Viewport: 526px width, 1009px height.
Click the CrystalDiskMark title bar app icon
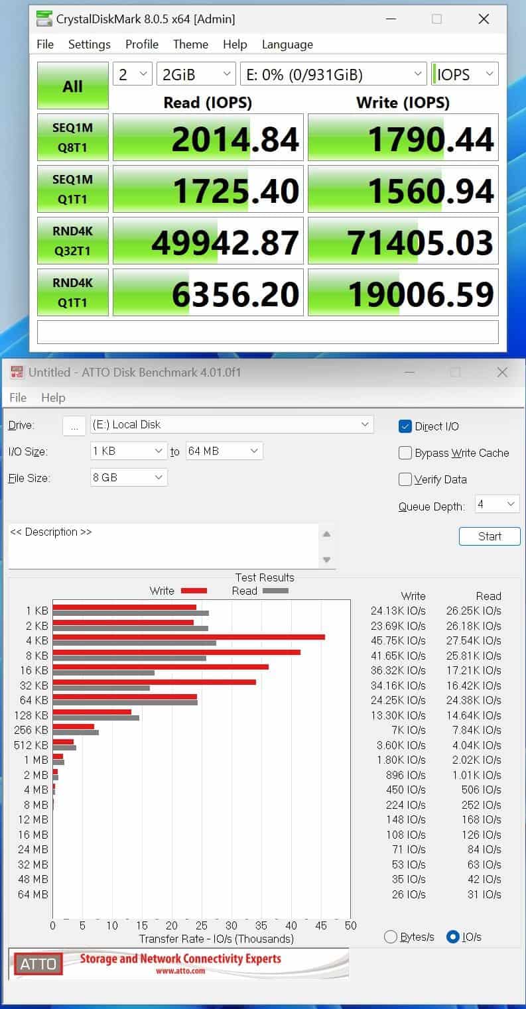coord(44,19)
